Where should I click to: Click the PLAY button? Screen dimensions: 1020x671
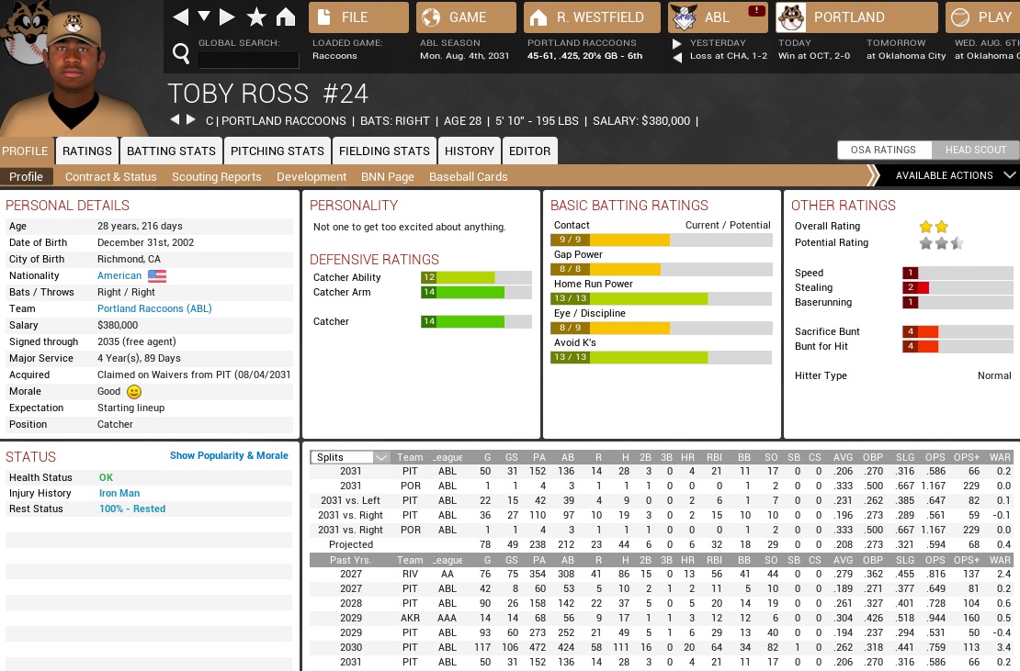point(981,17)
